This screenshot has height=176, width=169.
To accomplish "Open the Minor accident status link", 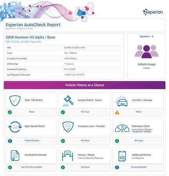I will coord(138,112).
